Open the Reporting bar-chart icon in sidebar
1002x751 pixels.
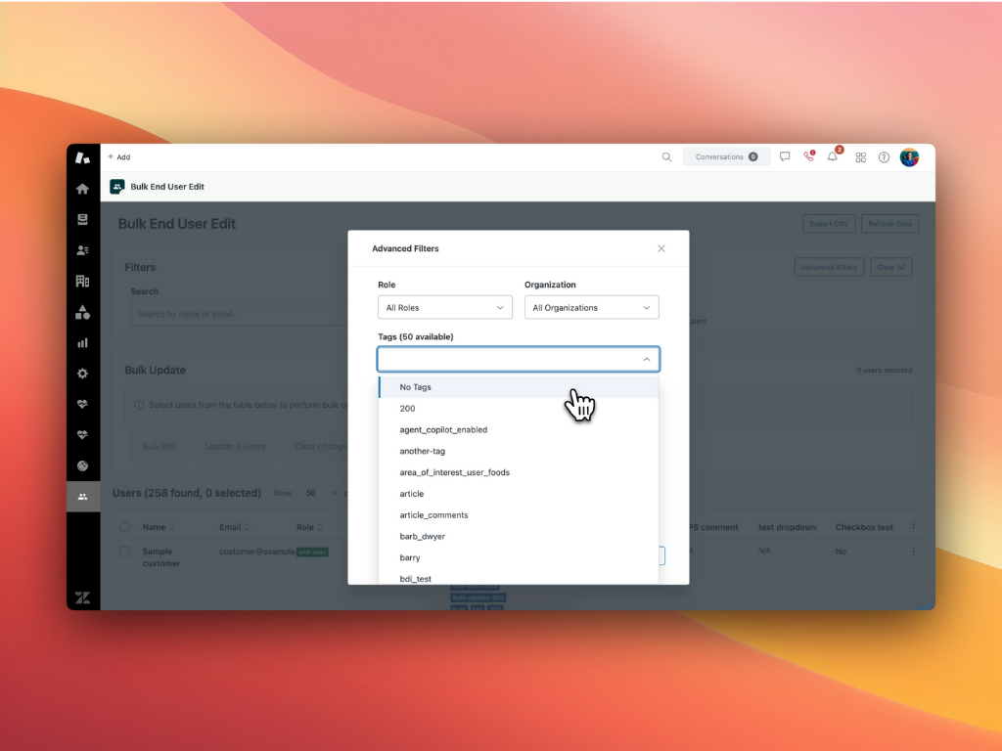83,343
